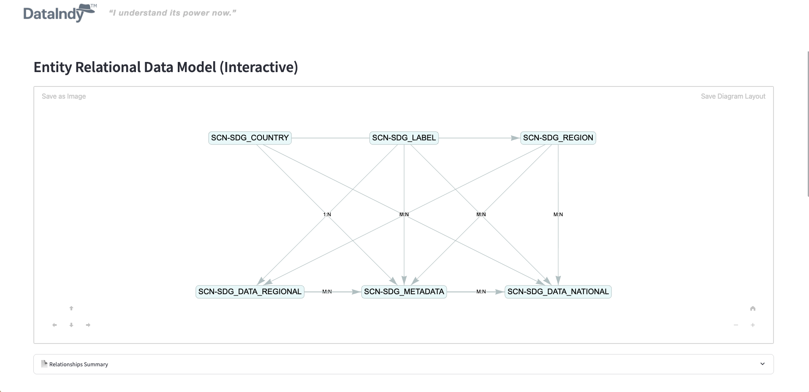Select the SCN-SDG_REGION entity node
809x392 pixels.
(x=558, y=138)
